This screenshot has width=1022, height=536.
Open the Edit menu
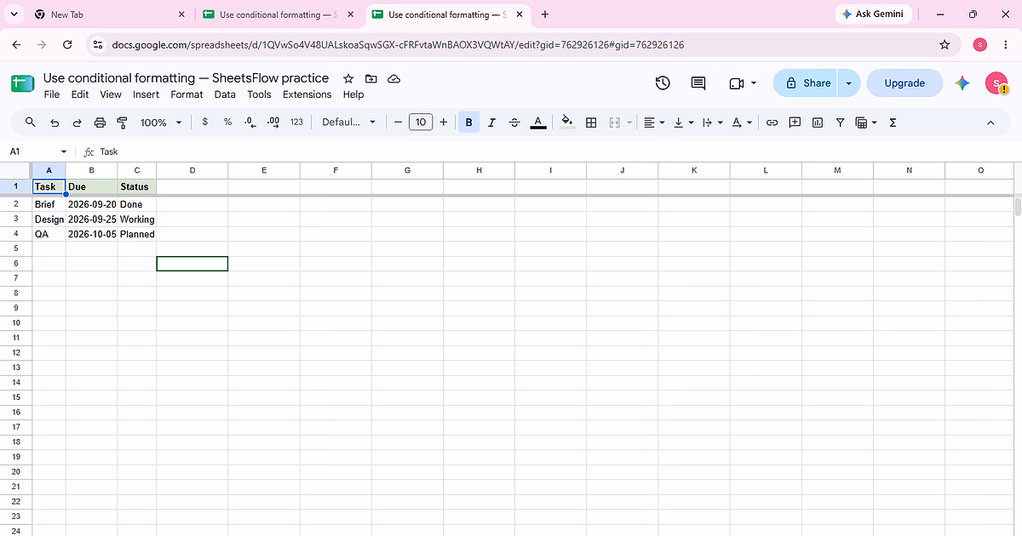point(80,94)
